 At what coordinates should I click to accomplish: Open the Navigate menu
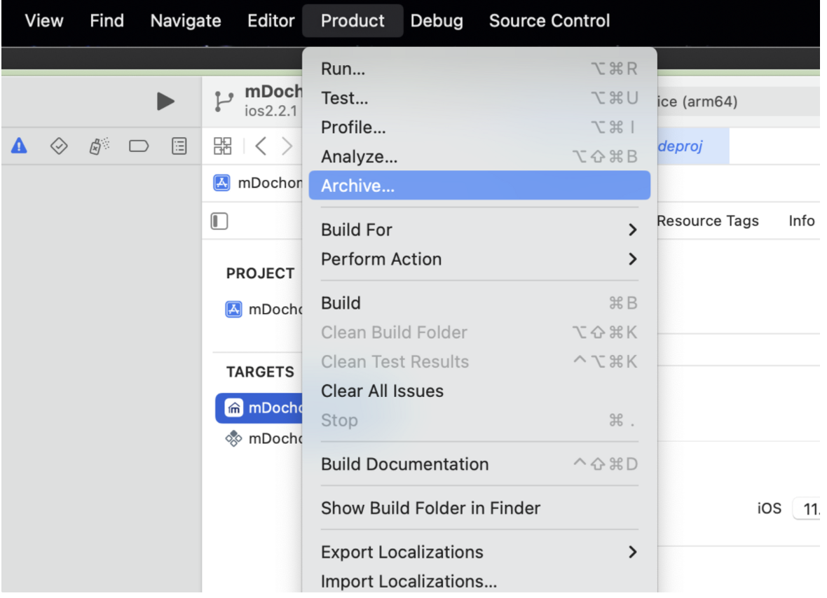[186, 20]
